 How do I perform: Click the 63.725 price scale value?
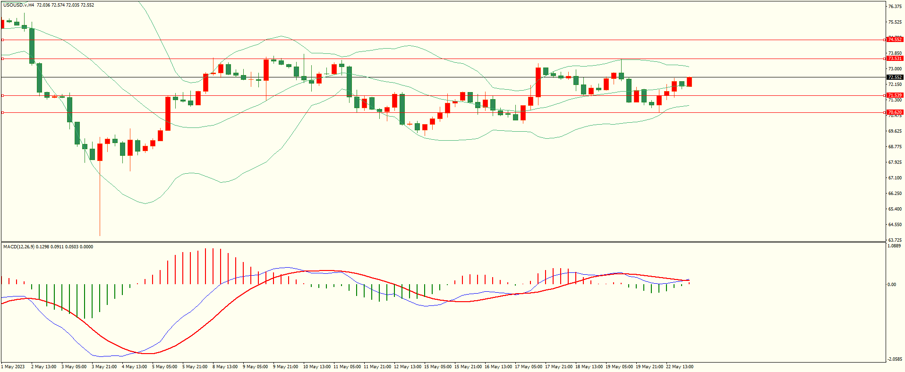tap(895, 240)
